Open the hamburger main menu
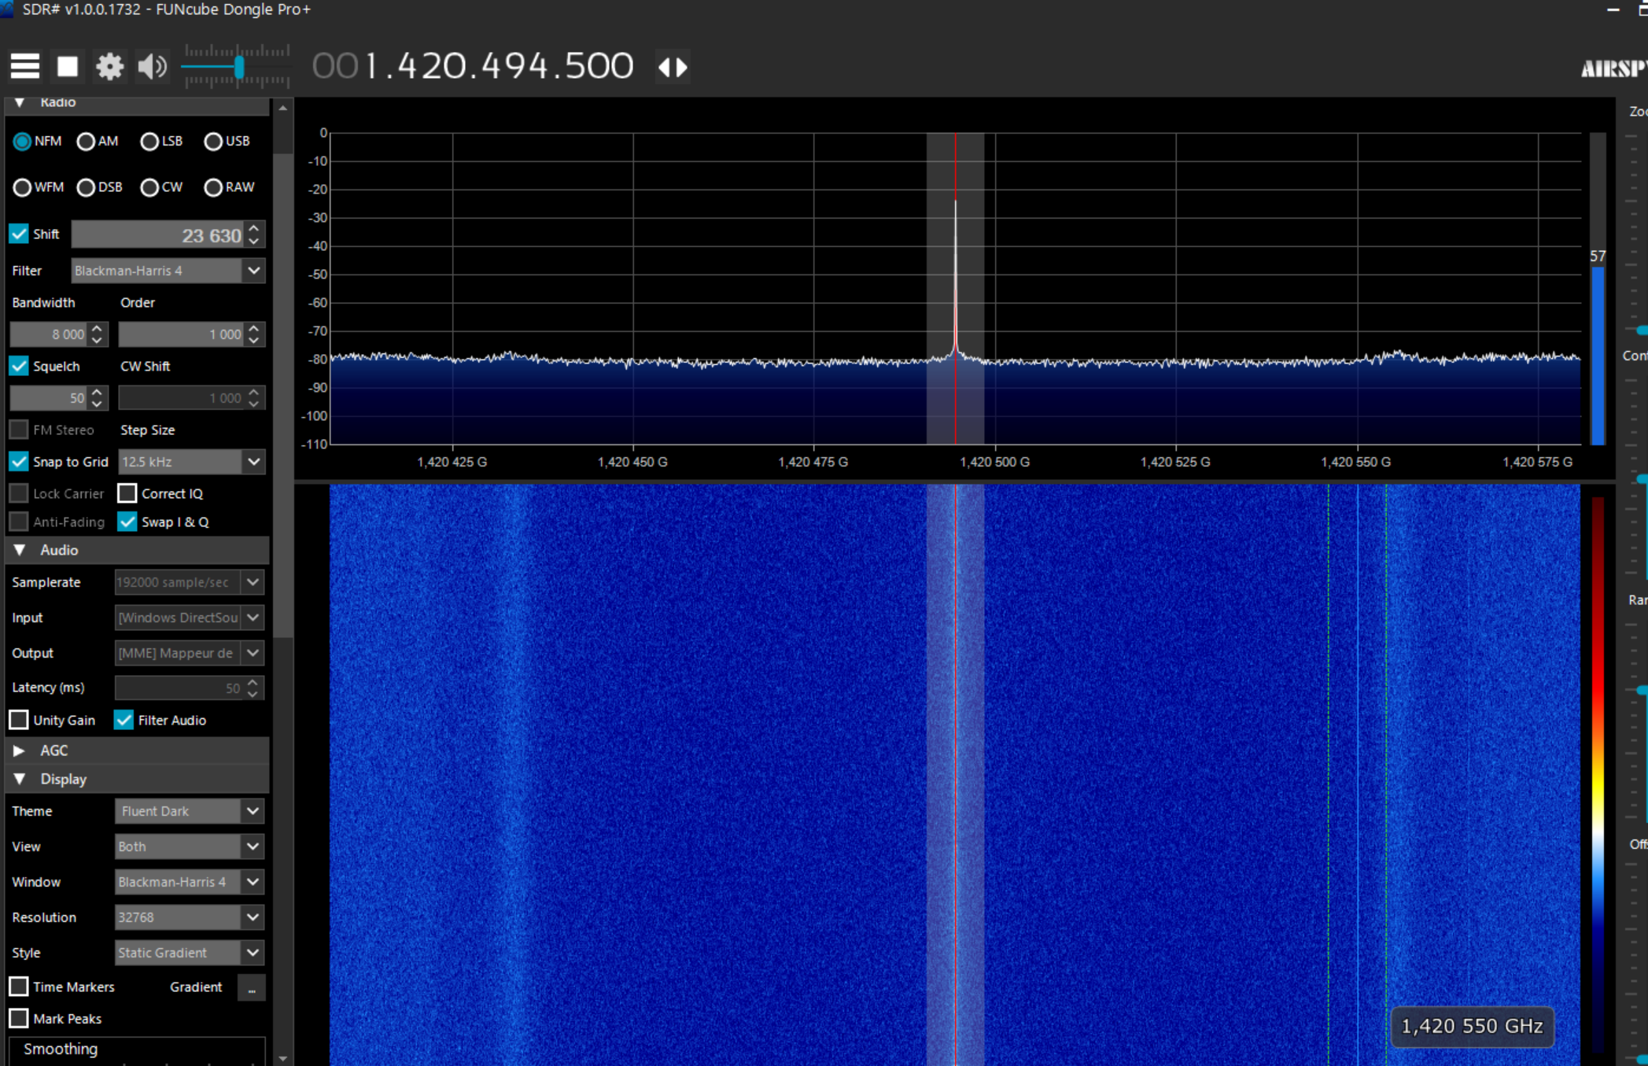Screen dimensions: 1648x1066 click(24, 67)
